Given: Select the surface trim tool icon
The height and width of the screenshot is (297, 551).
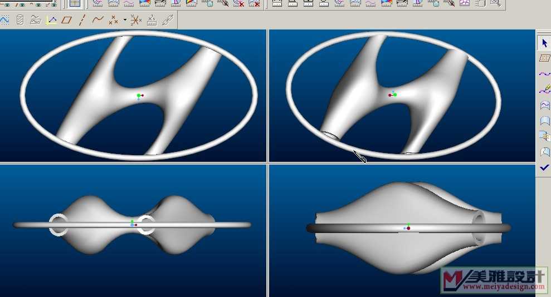Looking at the screenshot, I should (544, 152).
